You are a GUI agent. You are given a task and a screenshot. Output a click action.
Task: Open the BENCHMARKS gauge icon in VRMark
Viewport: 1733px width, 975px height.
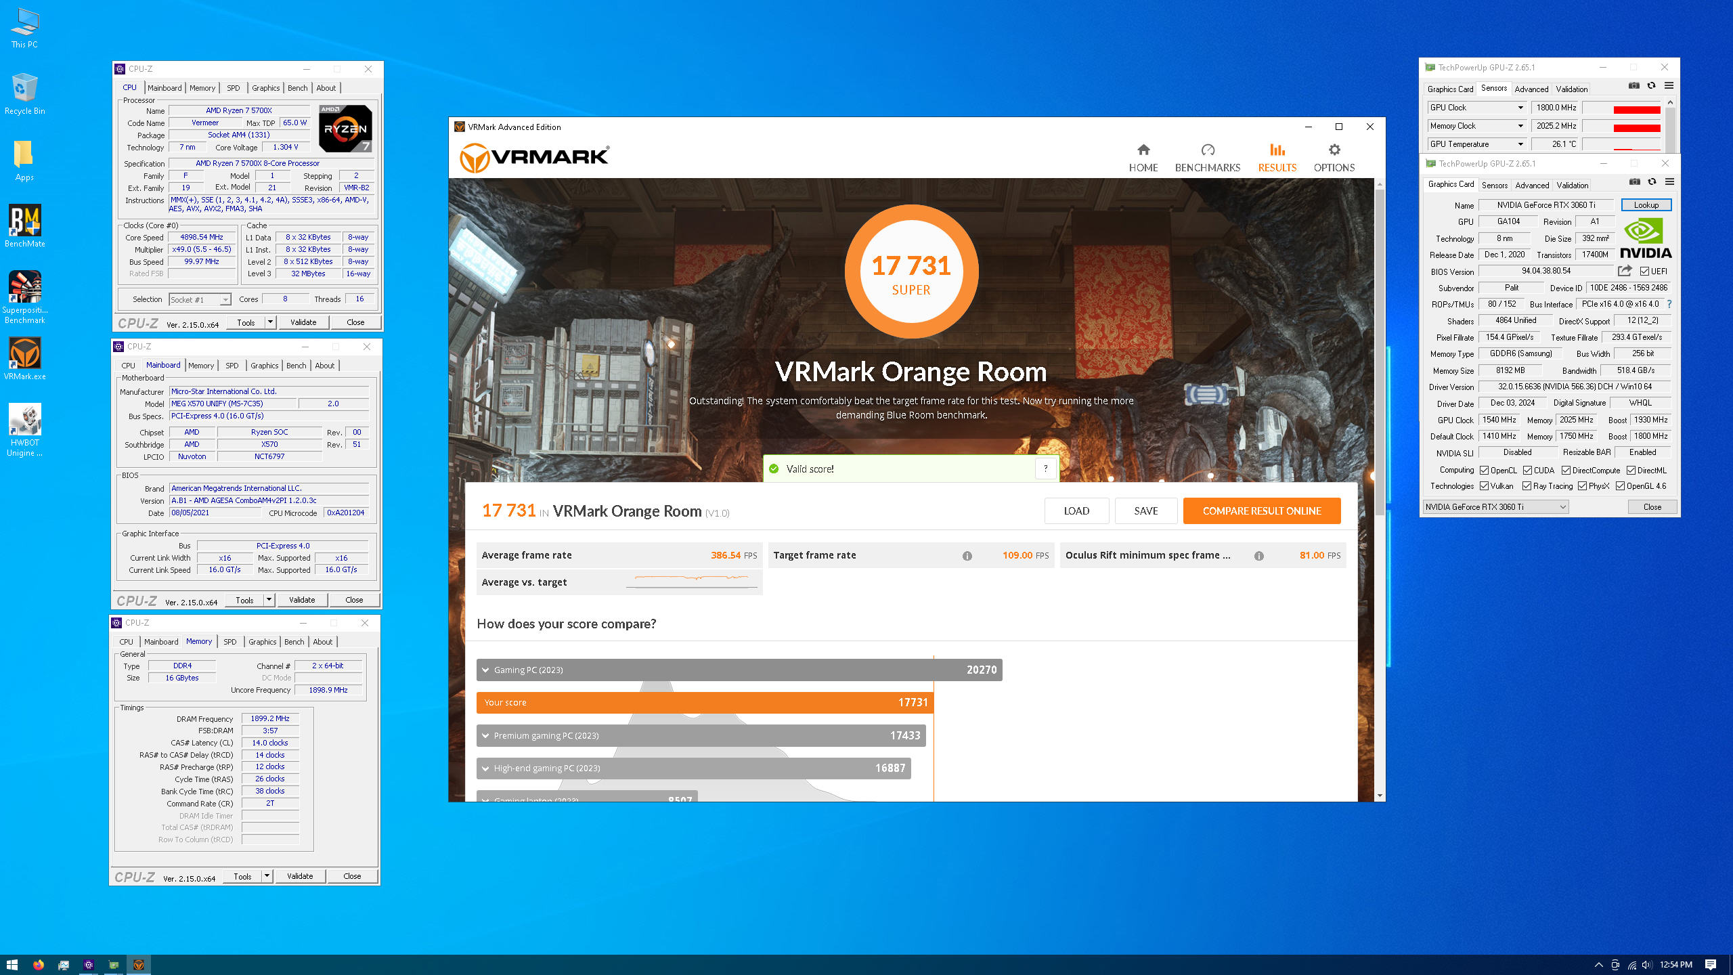click(1208, 150)
